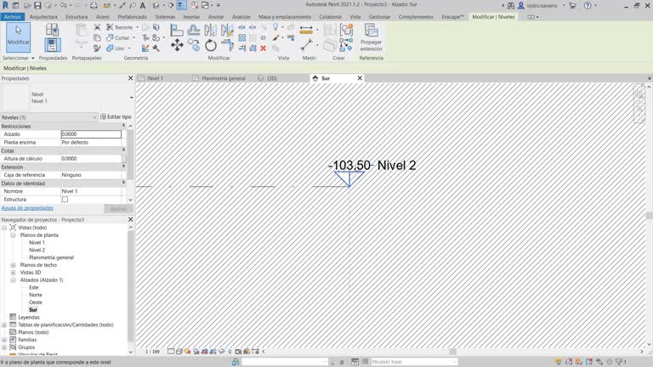
Task: Collapse the Vistas (todo) tree node
Action: (4, 228)
